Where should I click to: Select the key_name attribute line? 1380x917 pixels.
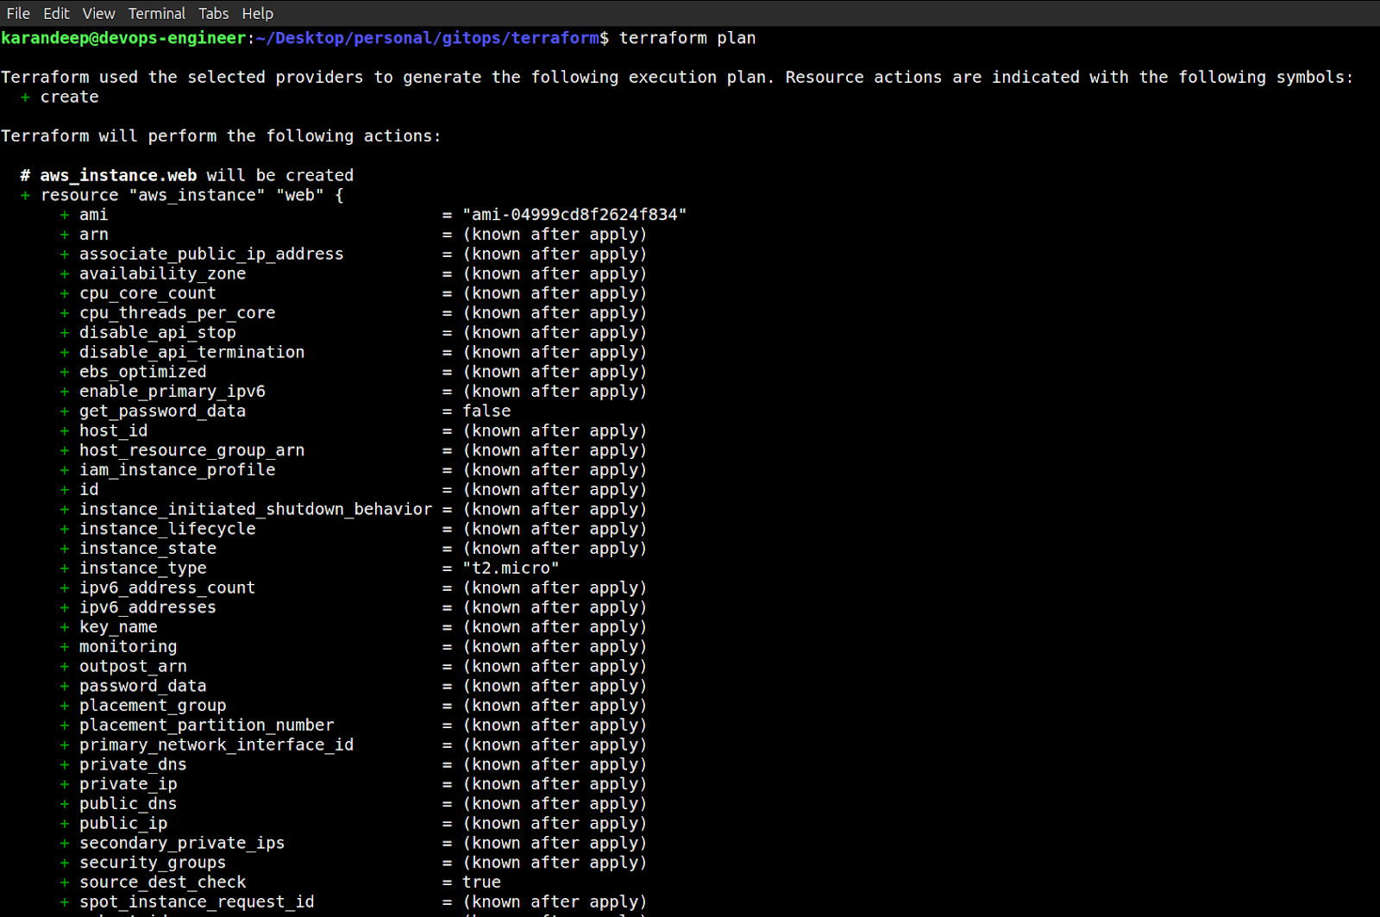(118, 626)
